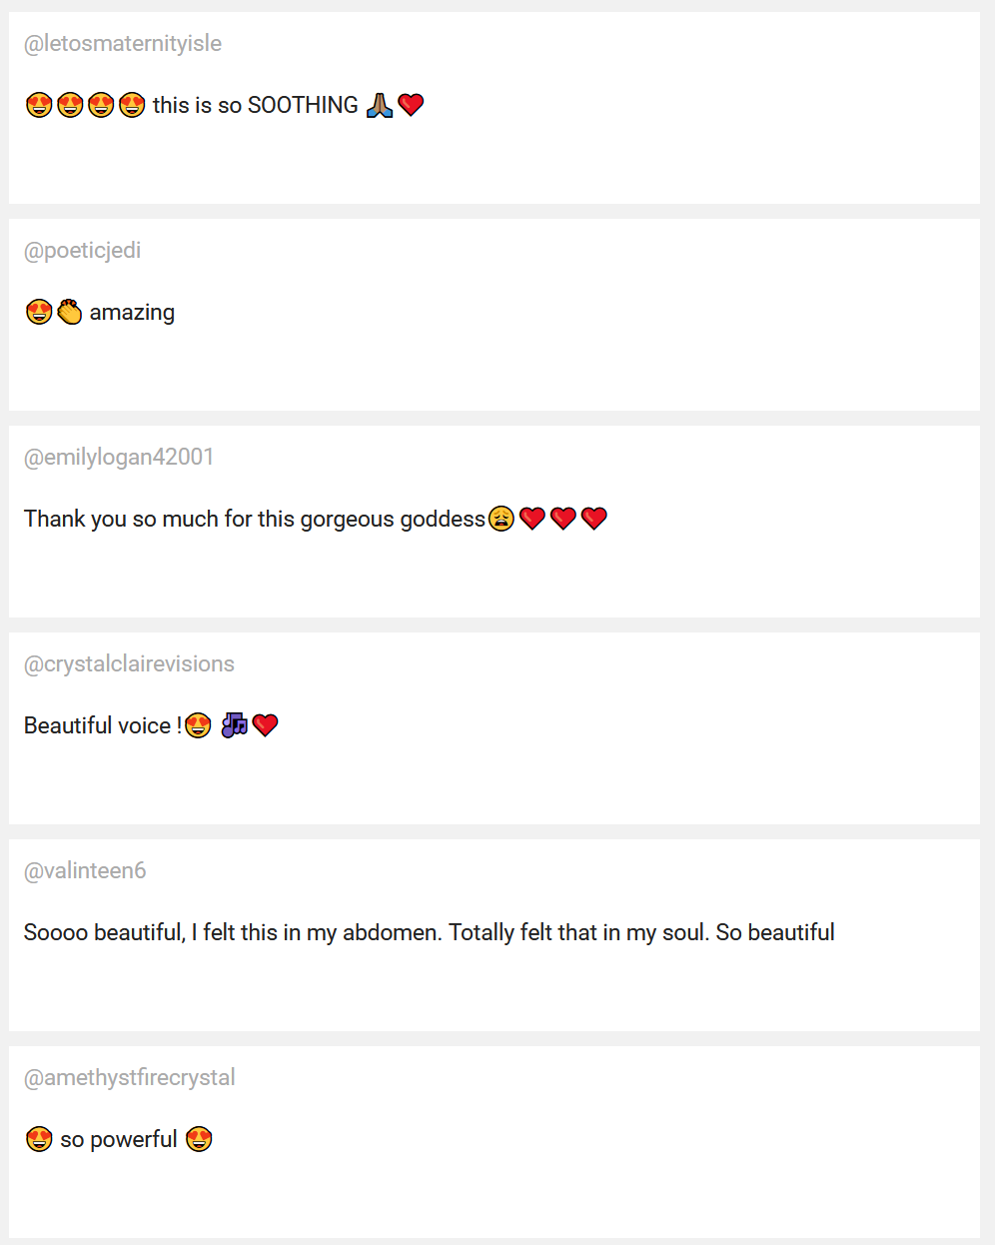Click the purple musical notes emoji
995x1245 pixels.
234,725
